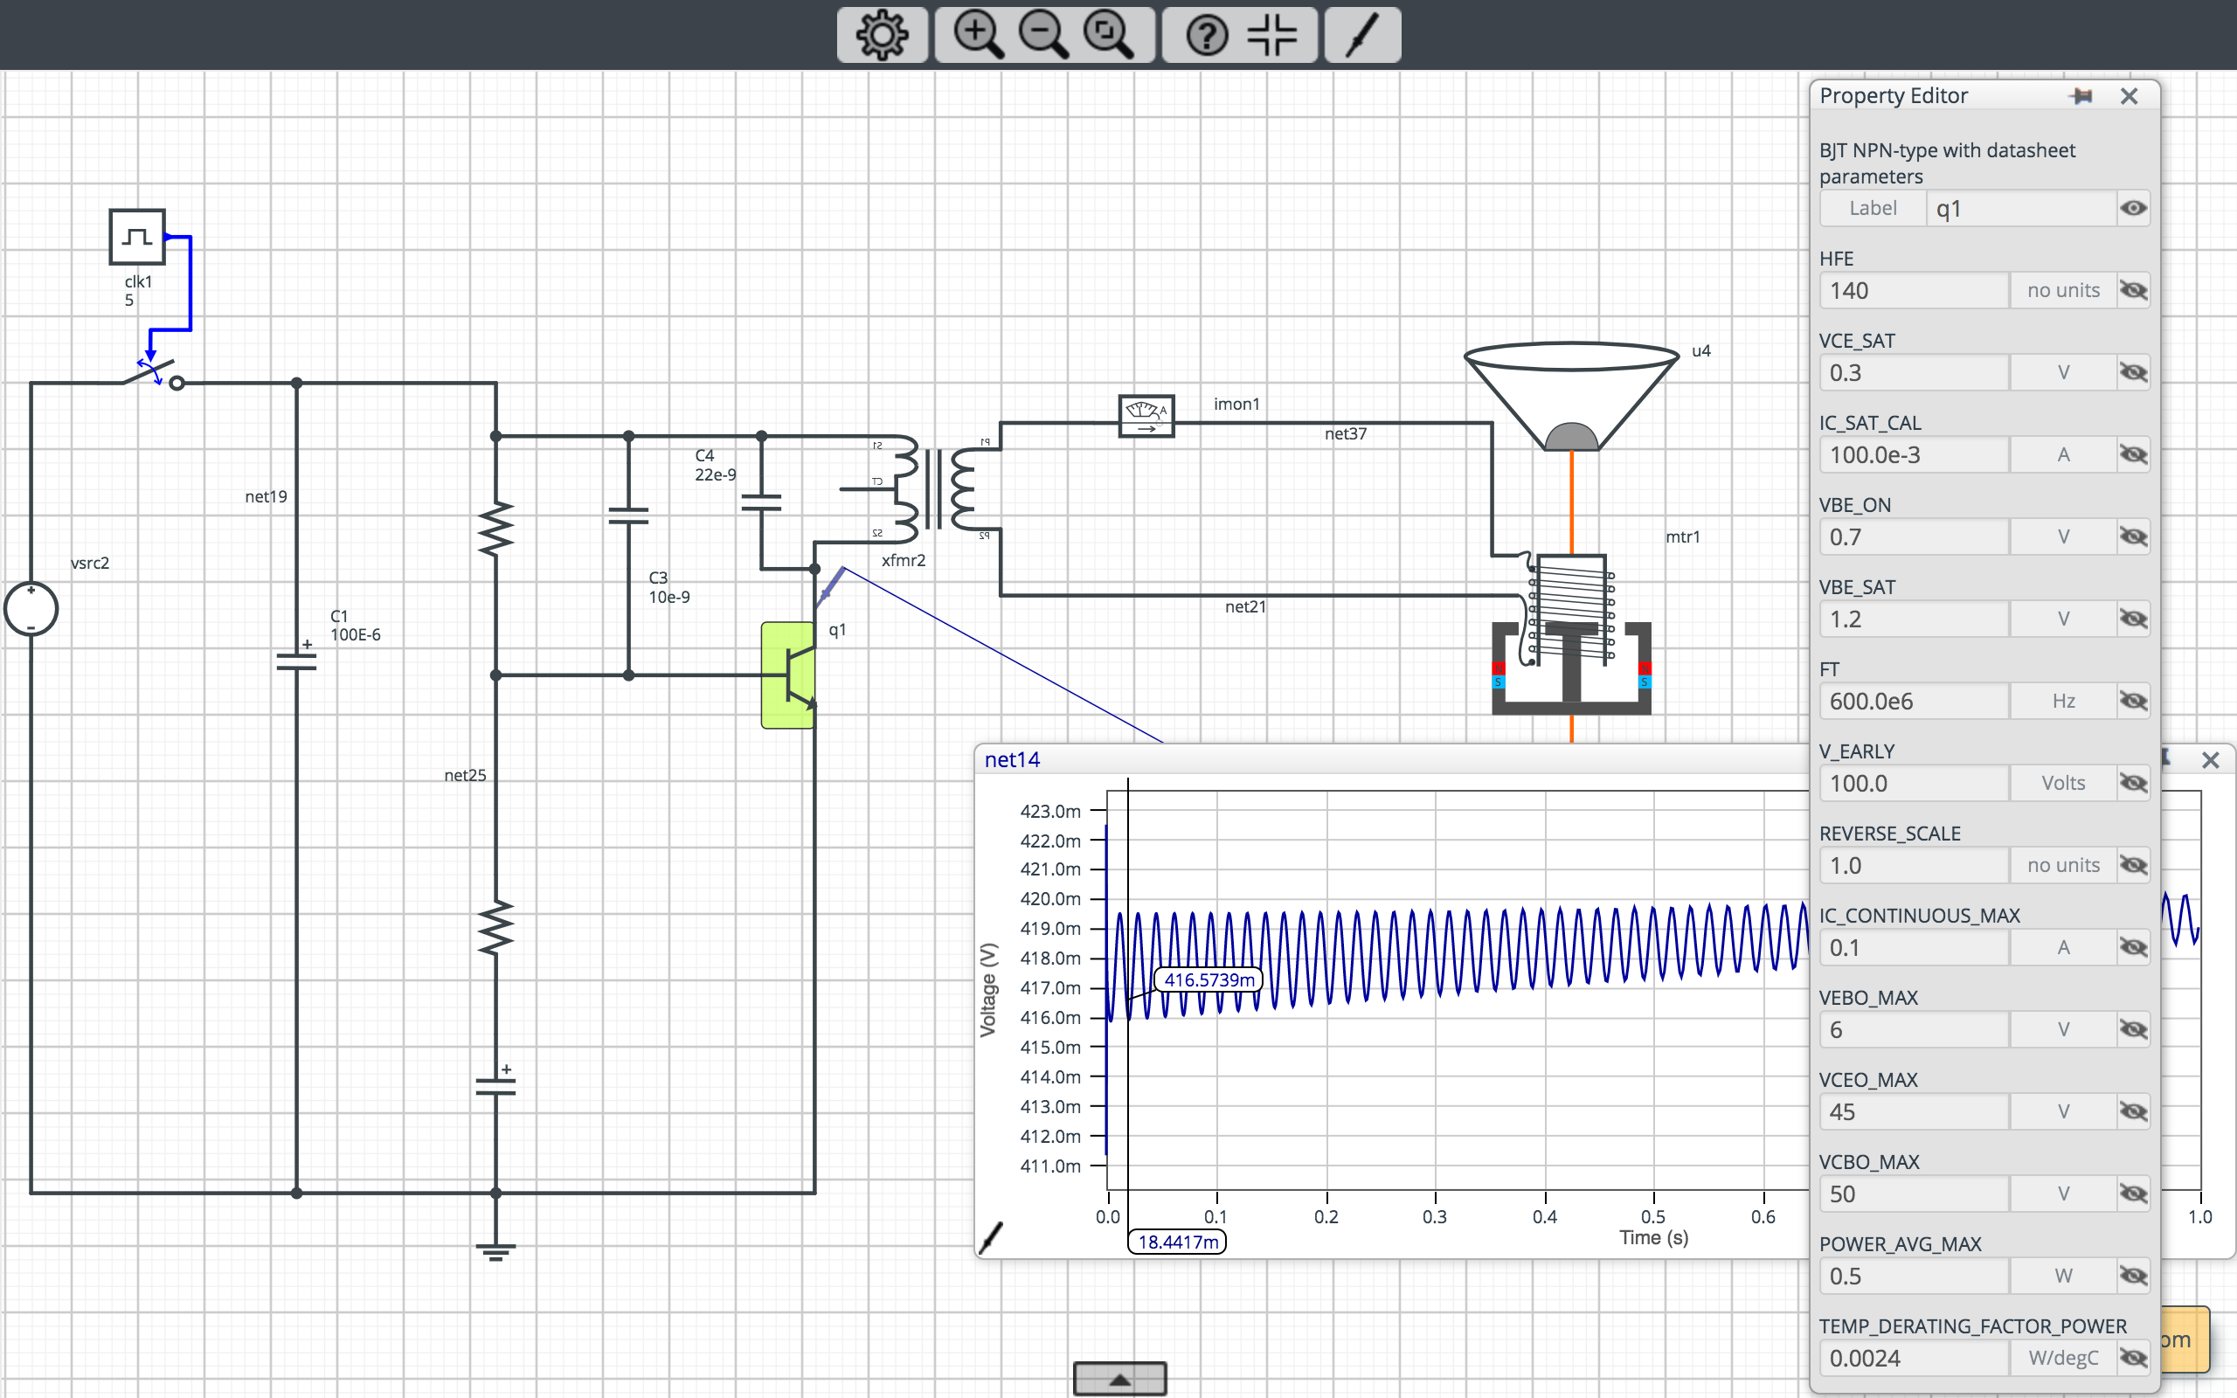This screenshot has height=1398, width=2237.
Task: Select the q1 transistor on schematic
Action: coord(788,676)
